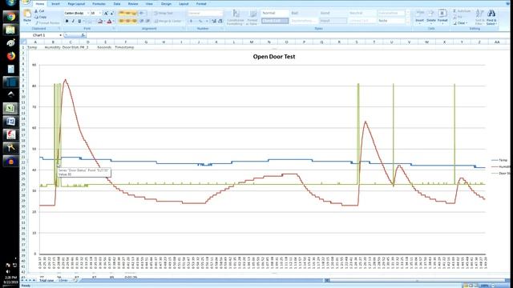This screenshot has height=288, width=513.
Task: Select column A header
Action: [35, 42]
